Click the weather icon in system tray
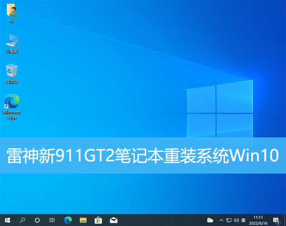The width and height of the screenshot is (286, 226). point(210,220)
